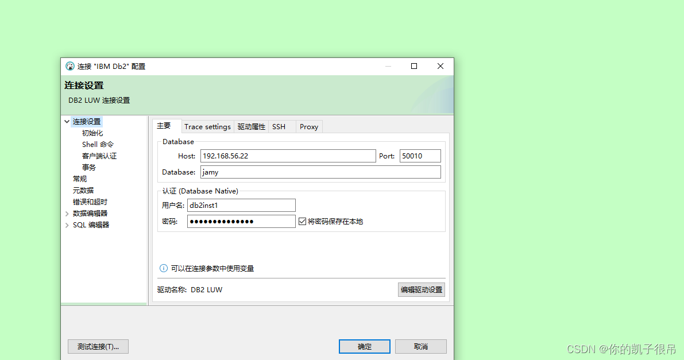The height and width of the screenshot is (360, 684).
Task: Expand the SQL 编辑器 tree node
Action: tap(67, 225)
